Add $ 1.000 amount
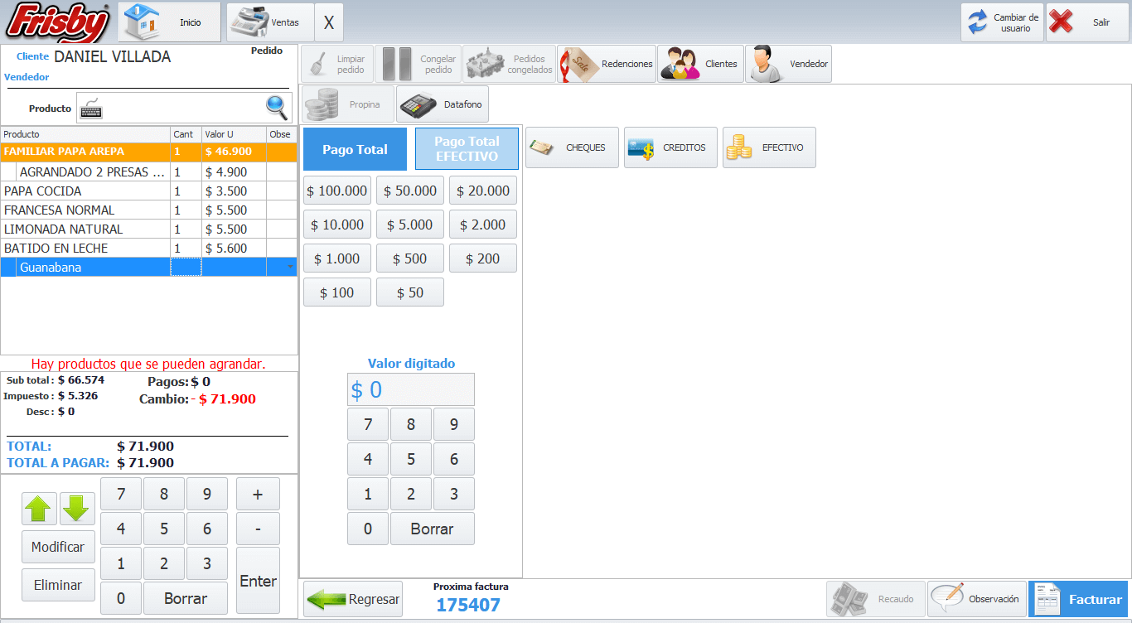 (x=337, y=258)
